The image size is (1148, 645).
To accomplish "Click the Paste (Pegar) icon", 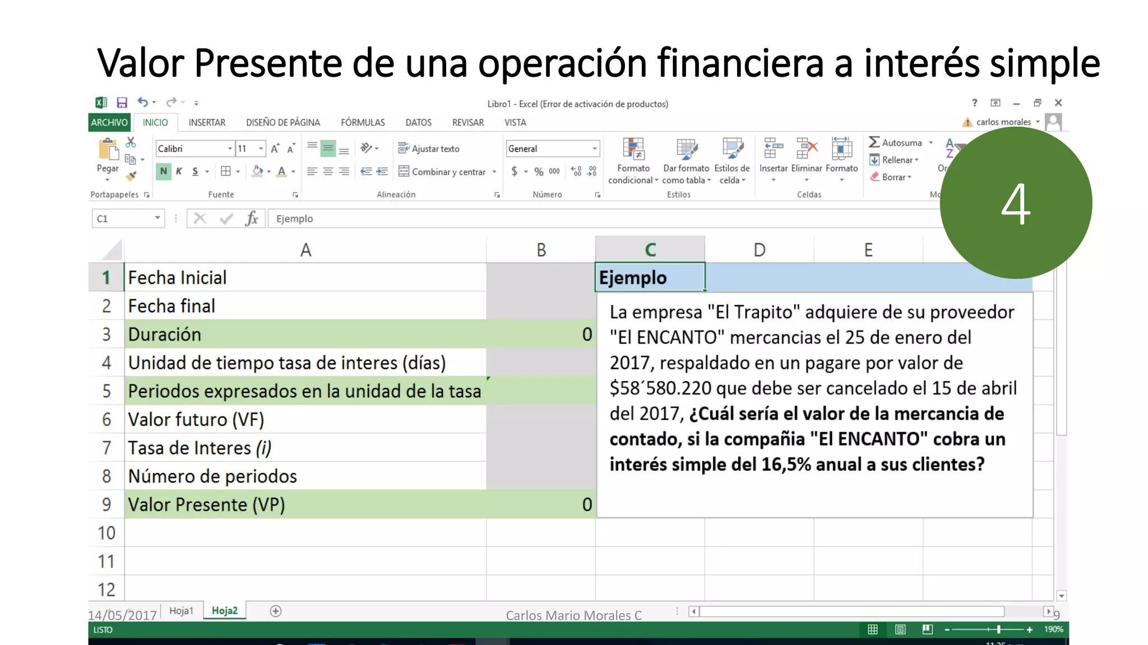I will point(108,150).
